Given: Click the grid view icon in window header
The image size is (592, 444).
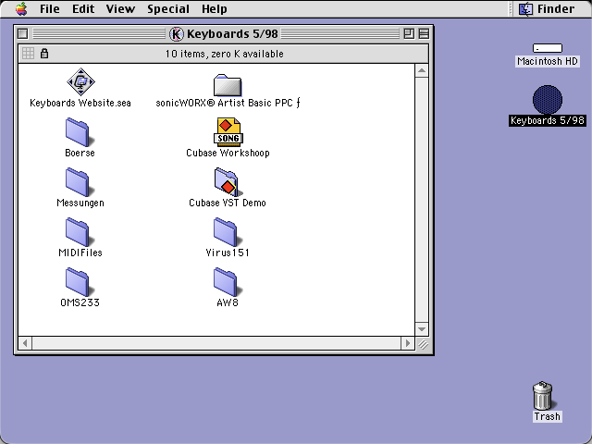Looking at the screenshot, I should coord(28,54).
